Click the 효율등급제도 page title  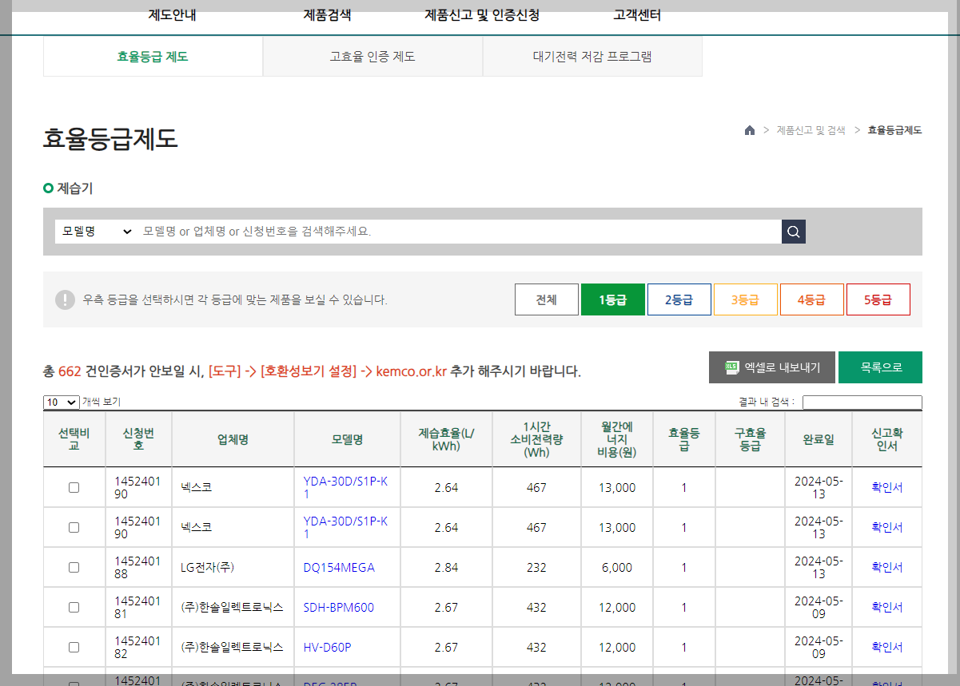coord(110,139)
